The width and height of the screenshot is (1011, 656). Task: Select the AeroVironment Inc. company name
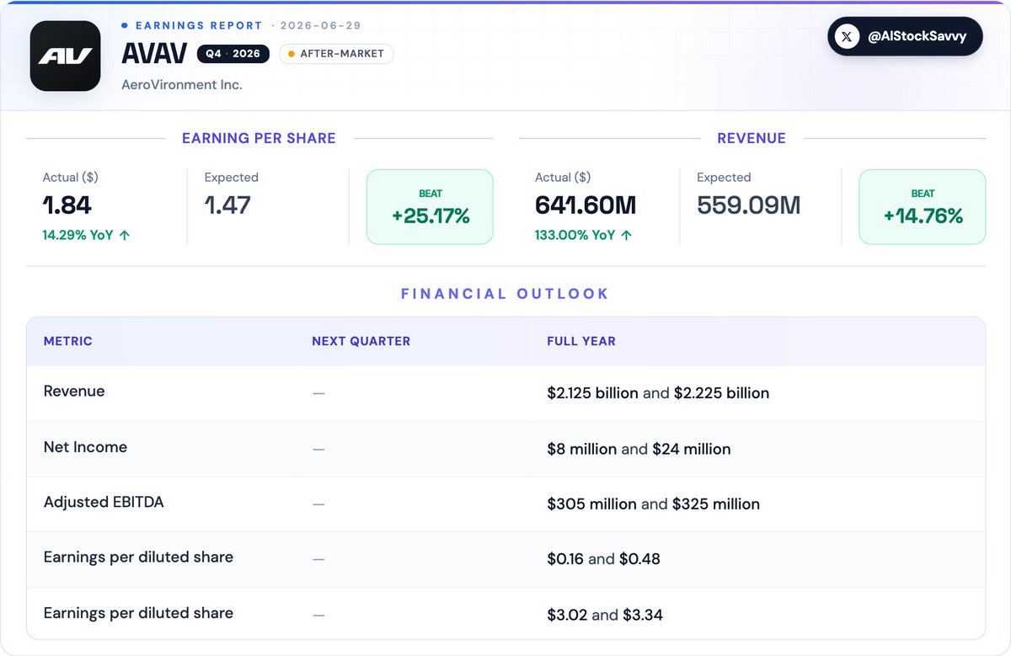click(182, 85)
